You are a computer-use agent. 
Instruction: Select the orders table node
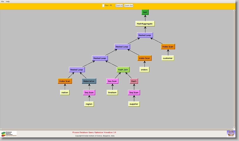144,70
